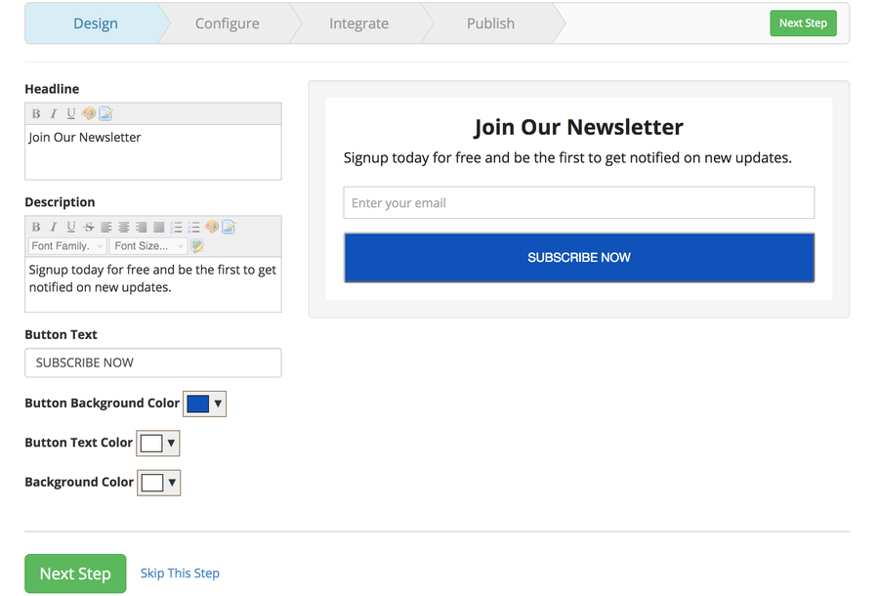Apply strikethrough in Description toolbar

click(x=89, y=227)
